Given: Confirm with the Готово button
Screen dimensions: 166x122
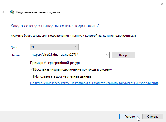Looking at the screenshot, I should tap(129, 117).
